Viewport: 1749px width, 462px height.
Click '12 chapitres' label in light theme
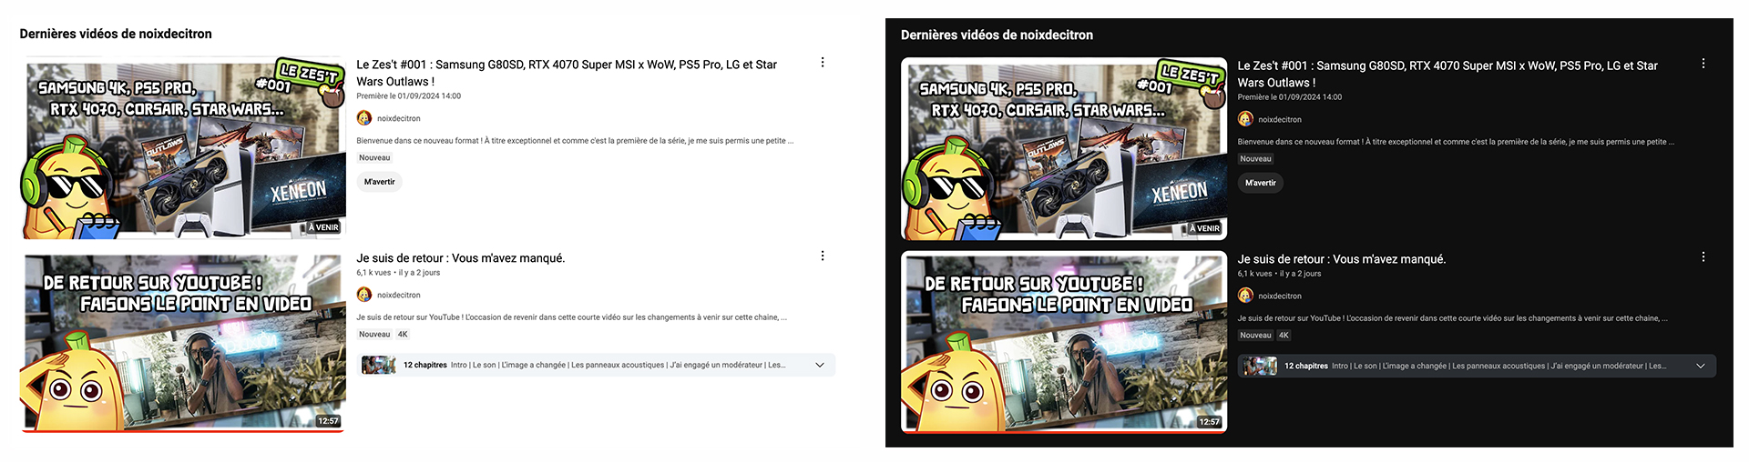tap(425, 366)
